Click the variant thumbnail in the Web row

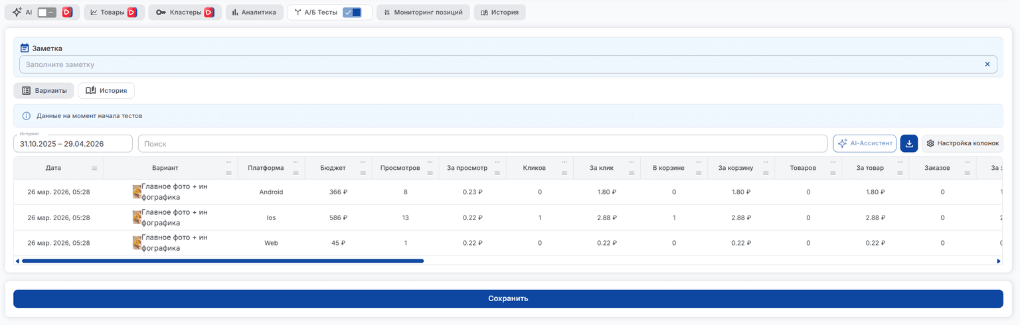[137, 243]
